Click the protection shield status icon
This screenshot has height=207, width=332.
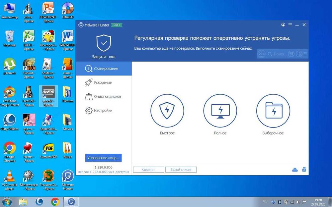(x=104, y=43)
